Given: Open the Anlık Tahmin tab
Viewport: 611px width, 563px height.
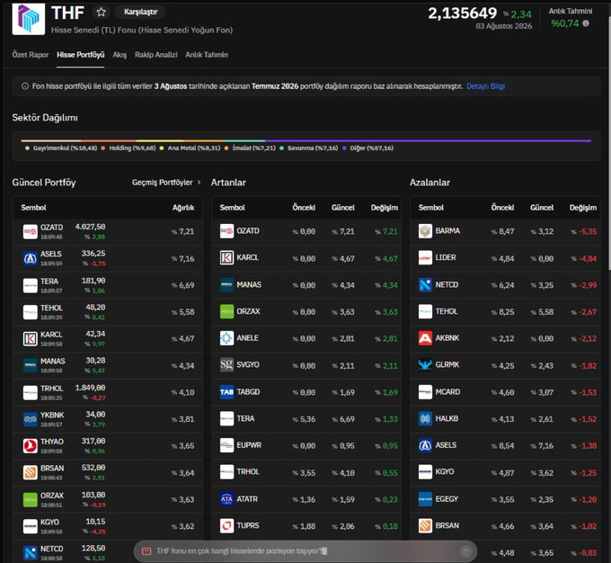Looking at the screenshot, I should [x=207, y=55].
